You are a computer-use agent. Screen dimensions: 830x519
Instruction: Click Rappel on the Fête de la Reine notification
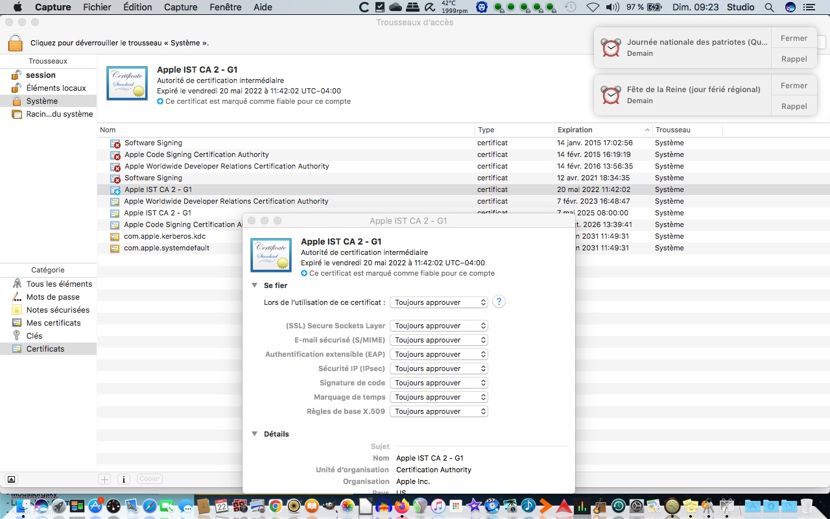click(794, 106)
